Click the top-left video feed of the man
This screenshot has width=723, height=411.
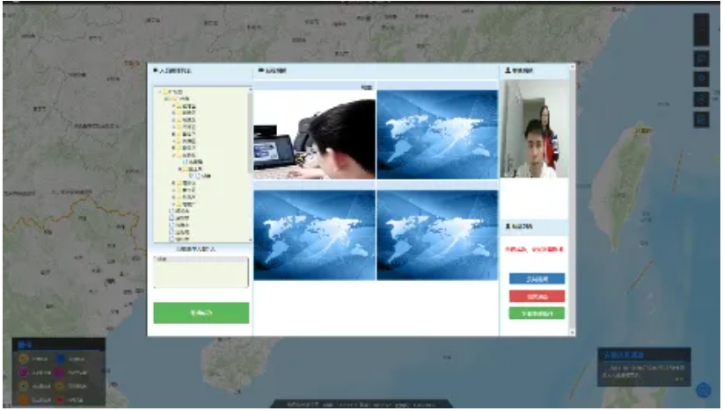click(x=314, y=134)
